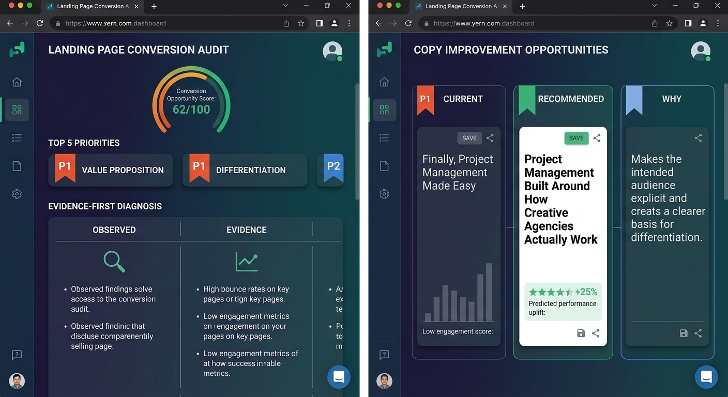Click the low engagement bar chart in Current card
The height and width of the screenshot is (397, 728).
point(458,293)
